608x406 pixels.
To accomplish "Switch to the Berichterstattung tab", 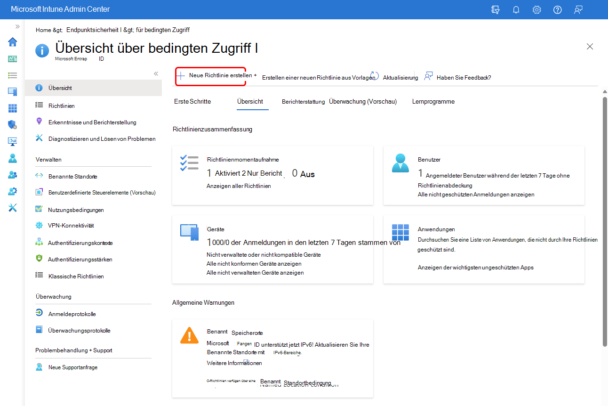I will [x=303, y=101].
